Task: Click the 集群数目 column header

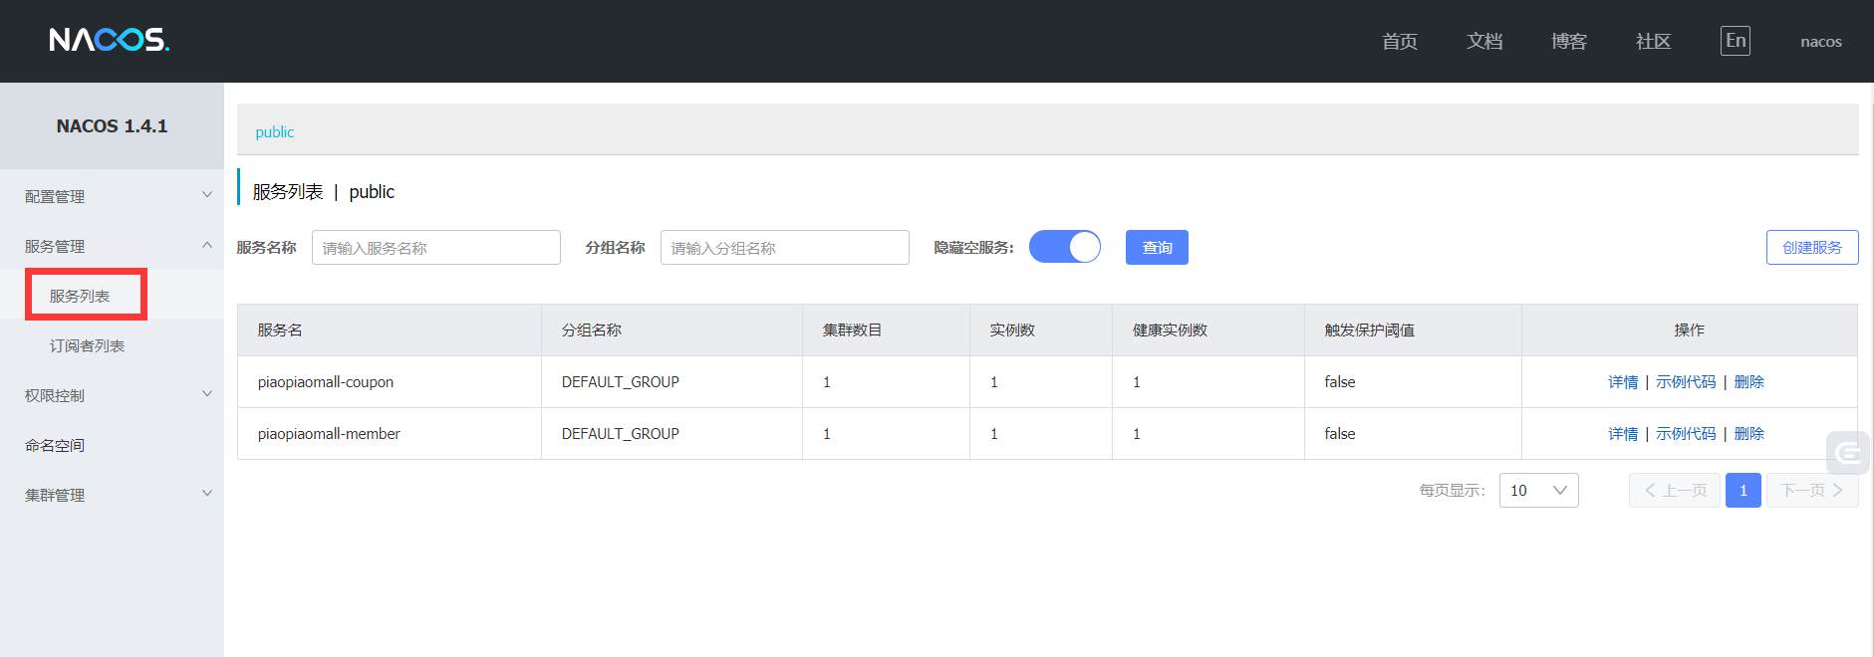Action: point(852,329)
